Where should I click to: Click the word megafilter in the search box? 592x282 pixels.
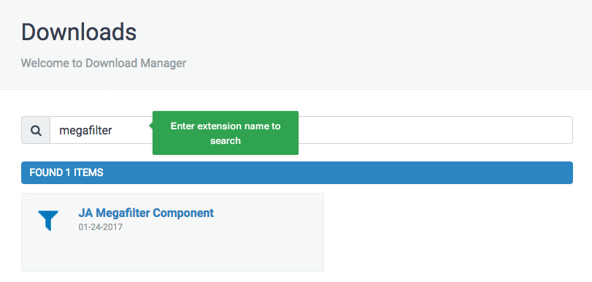click(x=85, y=131)
